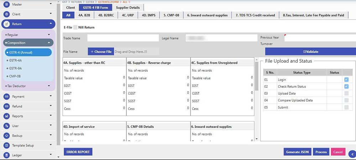Tick the Upload Data checkbox

click(x=346, y=93)
